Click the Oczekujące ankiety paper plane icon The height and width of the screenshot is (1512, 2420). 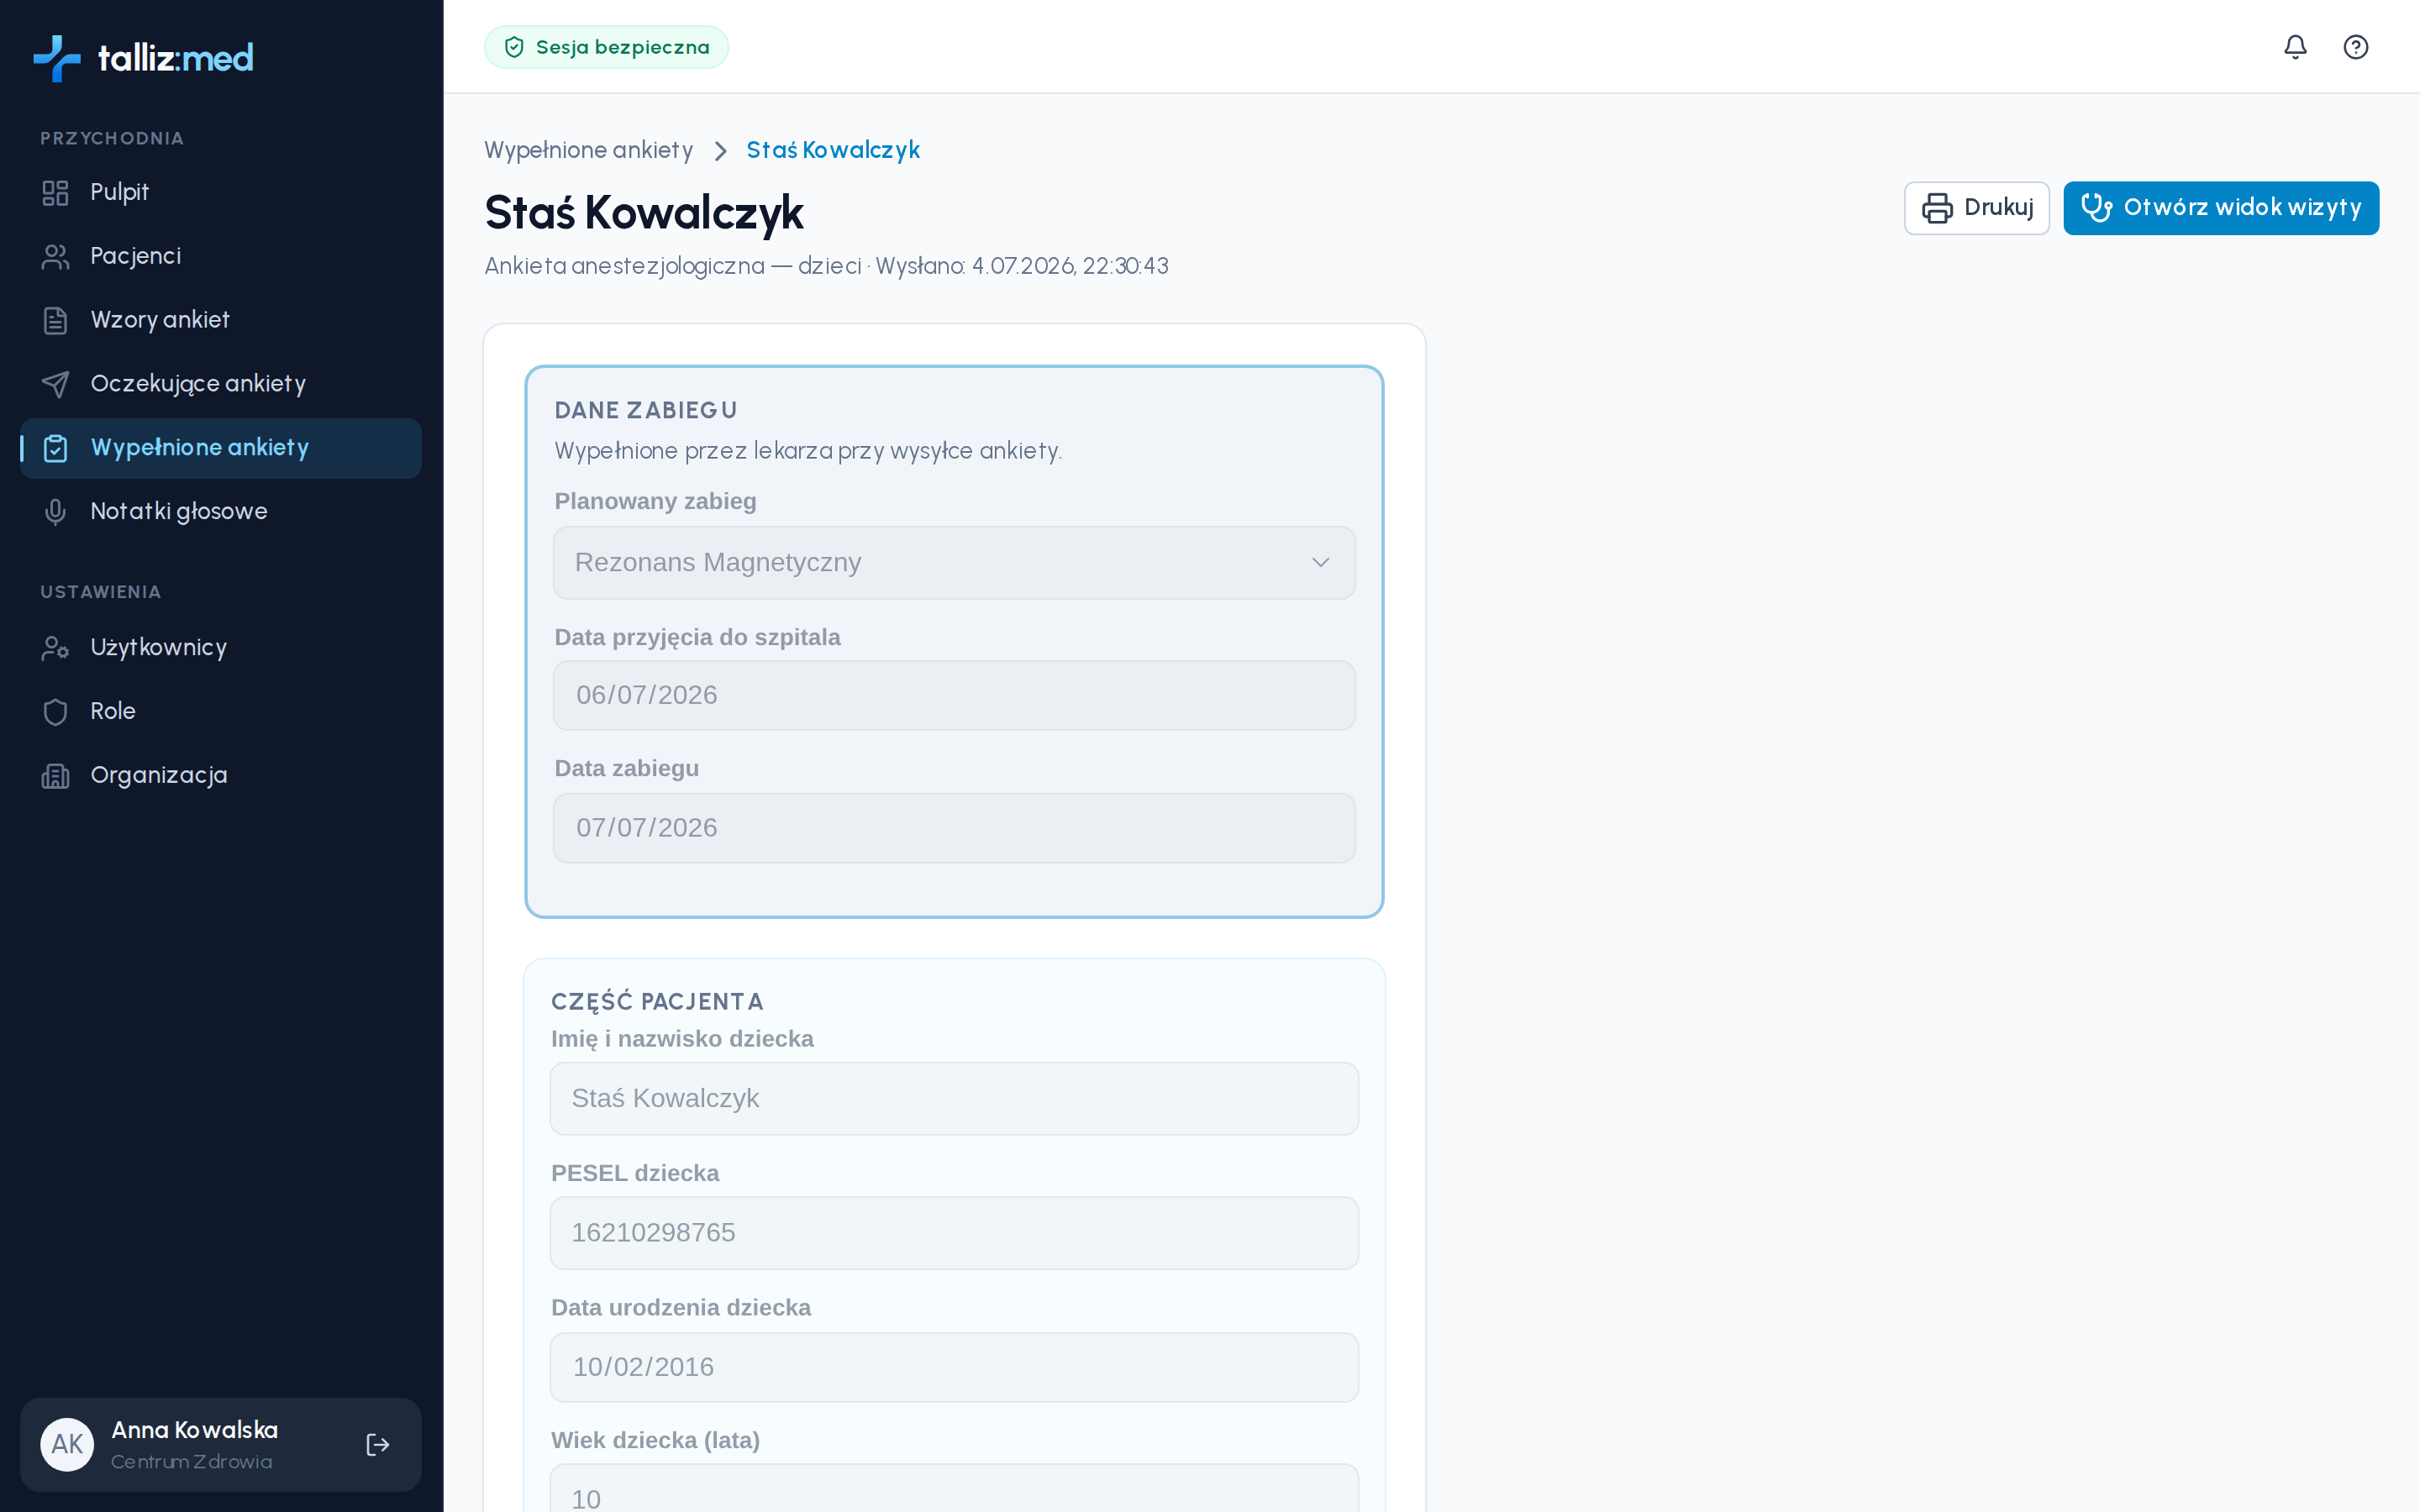(x=55, y=384)
